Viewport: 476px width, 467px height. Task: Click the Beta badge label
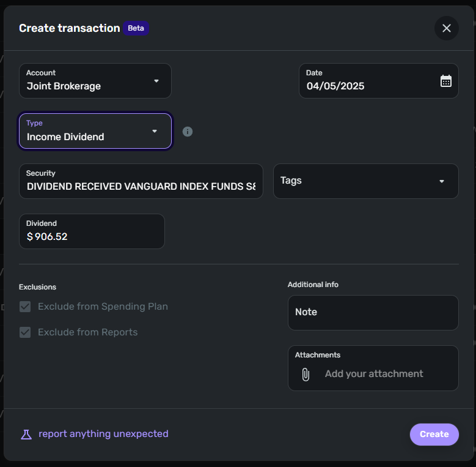tap(136, 28)
